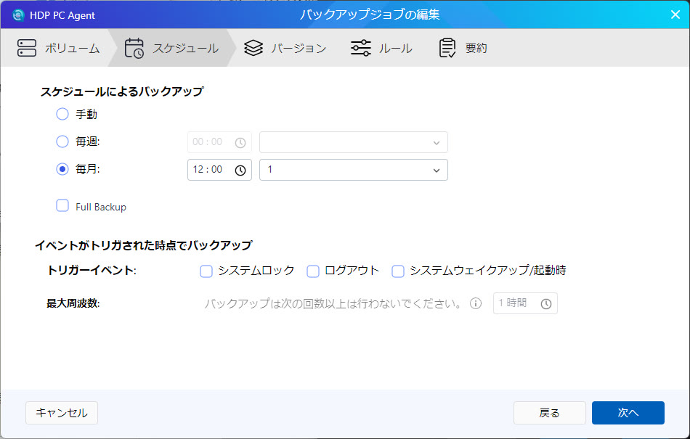Click the 12:00 monthly time input field
Image resolution: width=690 pixels, height=439 pixels.
pos(208,170)
